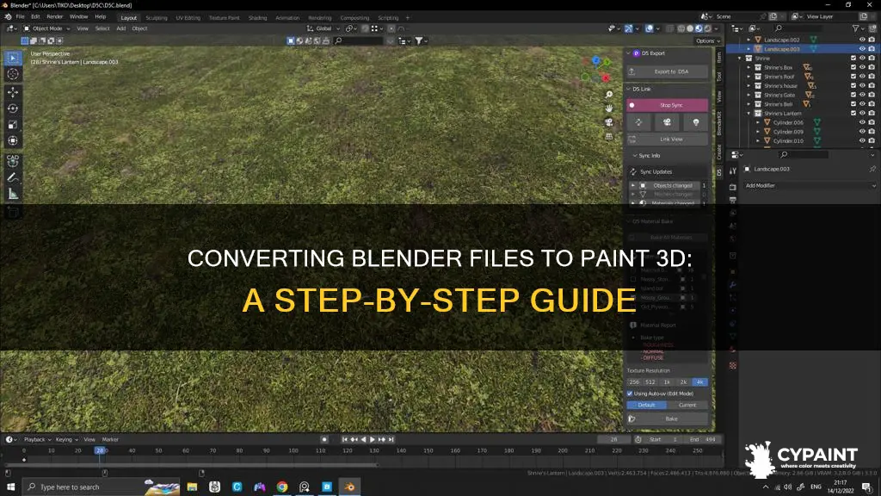Jump to the timeline end frame

point(391,439)
